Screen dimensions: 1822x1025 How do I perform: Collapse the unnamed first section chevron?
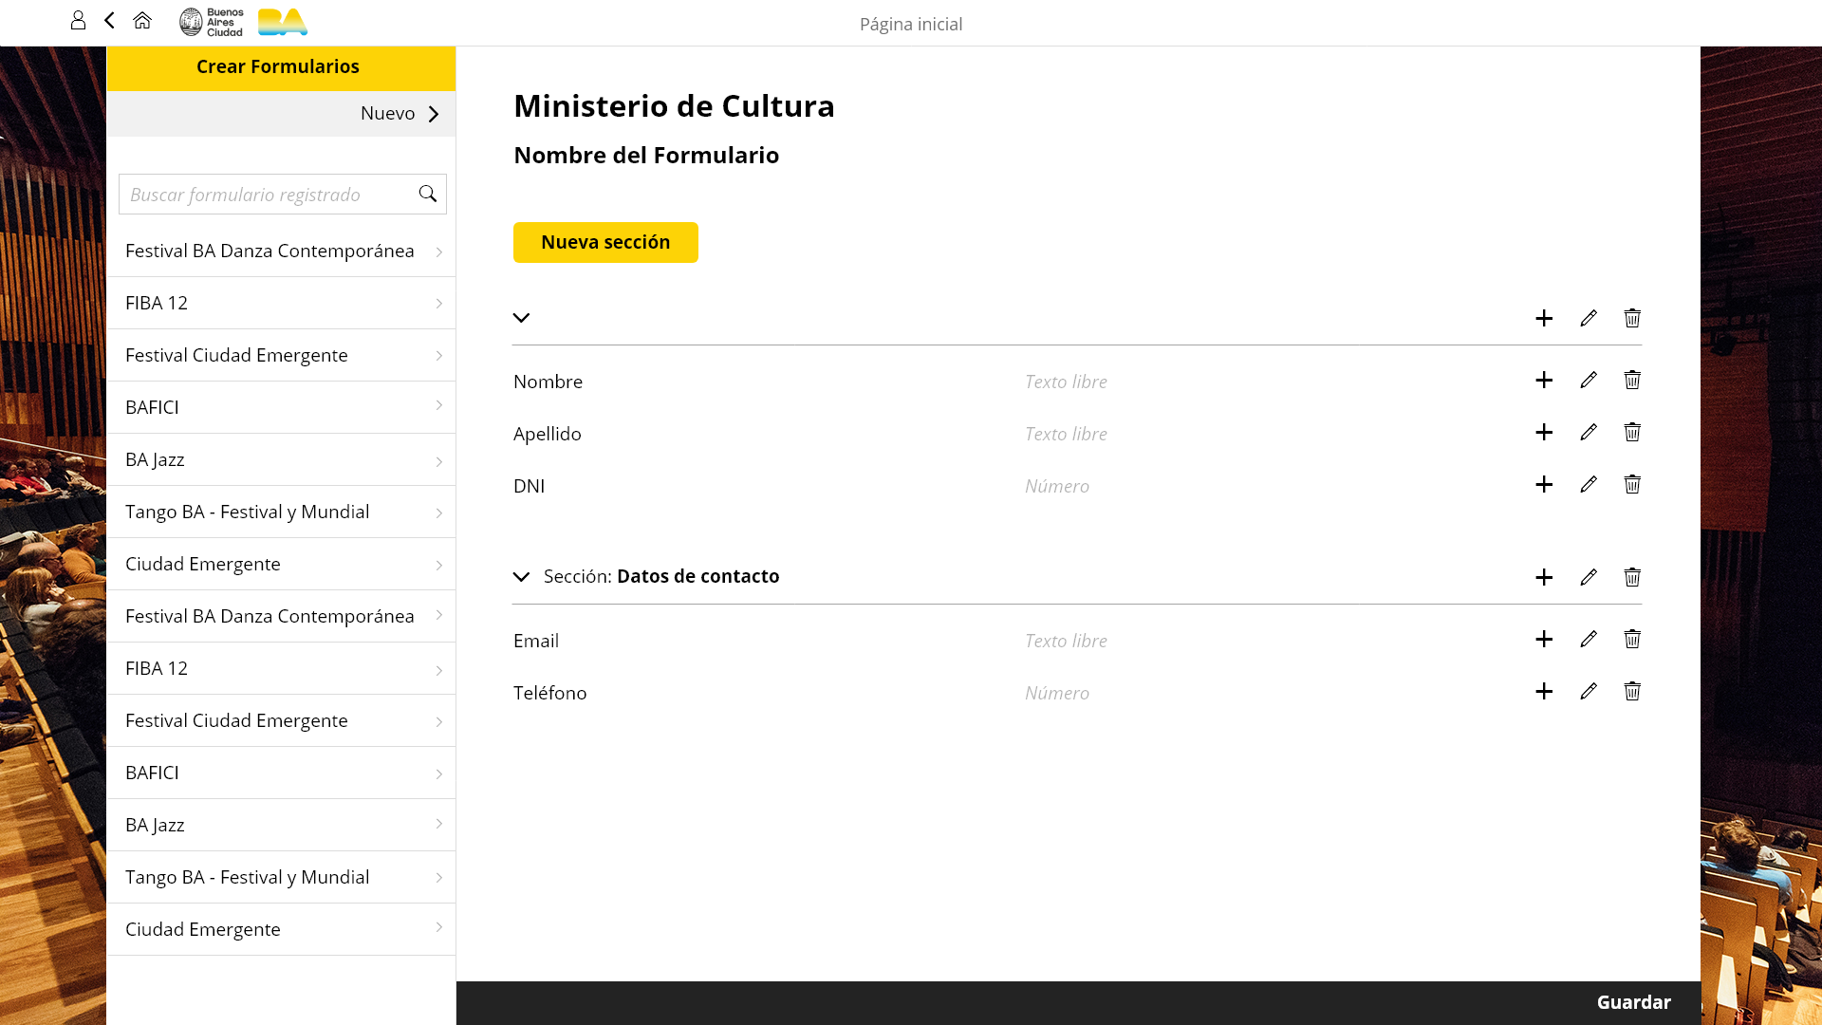(521, 318)
